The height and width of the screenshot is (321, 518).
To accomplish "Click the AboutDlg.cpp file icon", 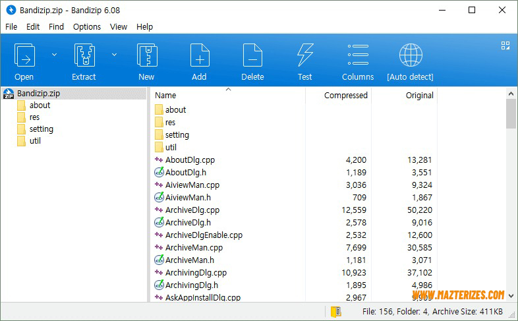I will click(x=159, y=160).
